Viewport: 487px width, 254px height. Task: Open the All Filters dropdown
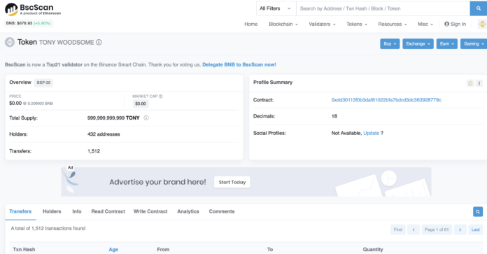276,8
